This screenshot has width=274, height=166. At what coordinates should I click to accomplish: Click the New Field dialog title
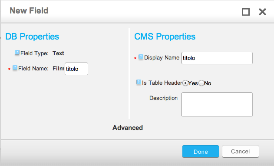point(29,11)
